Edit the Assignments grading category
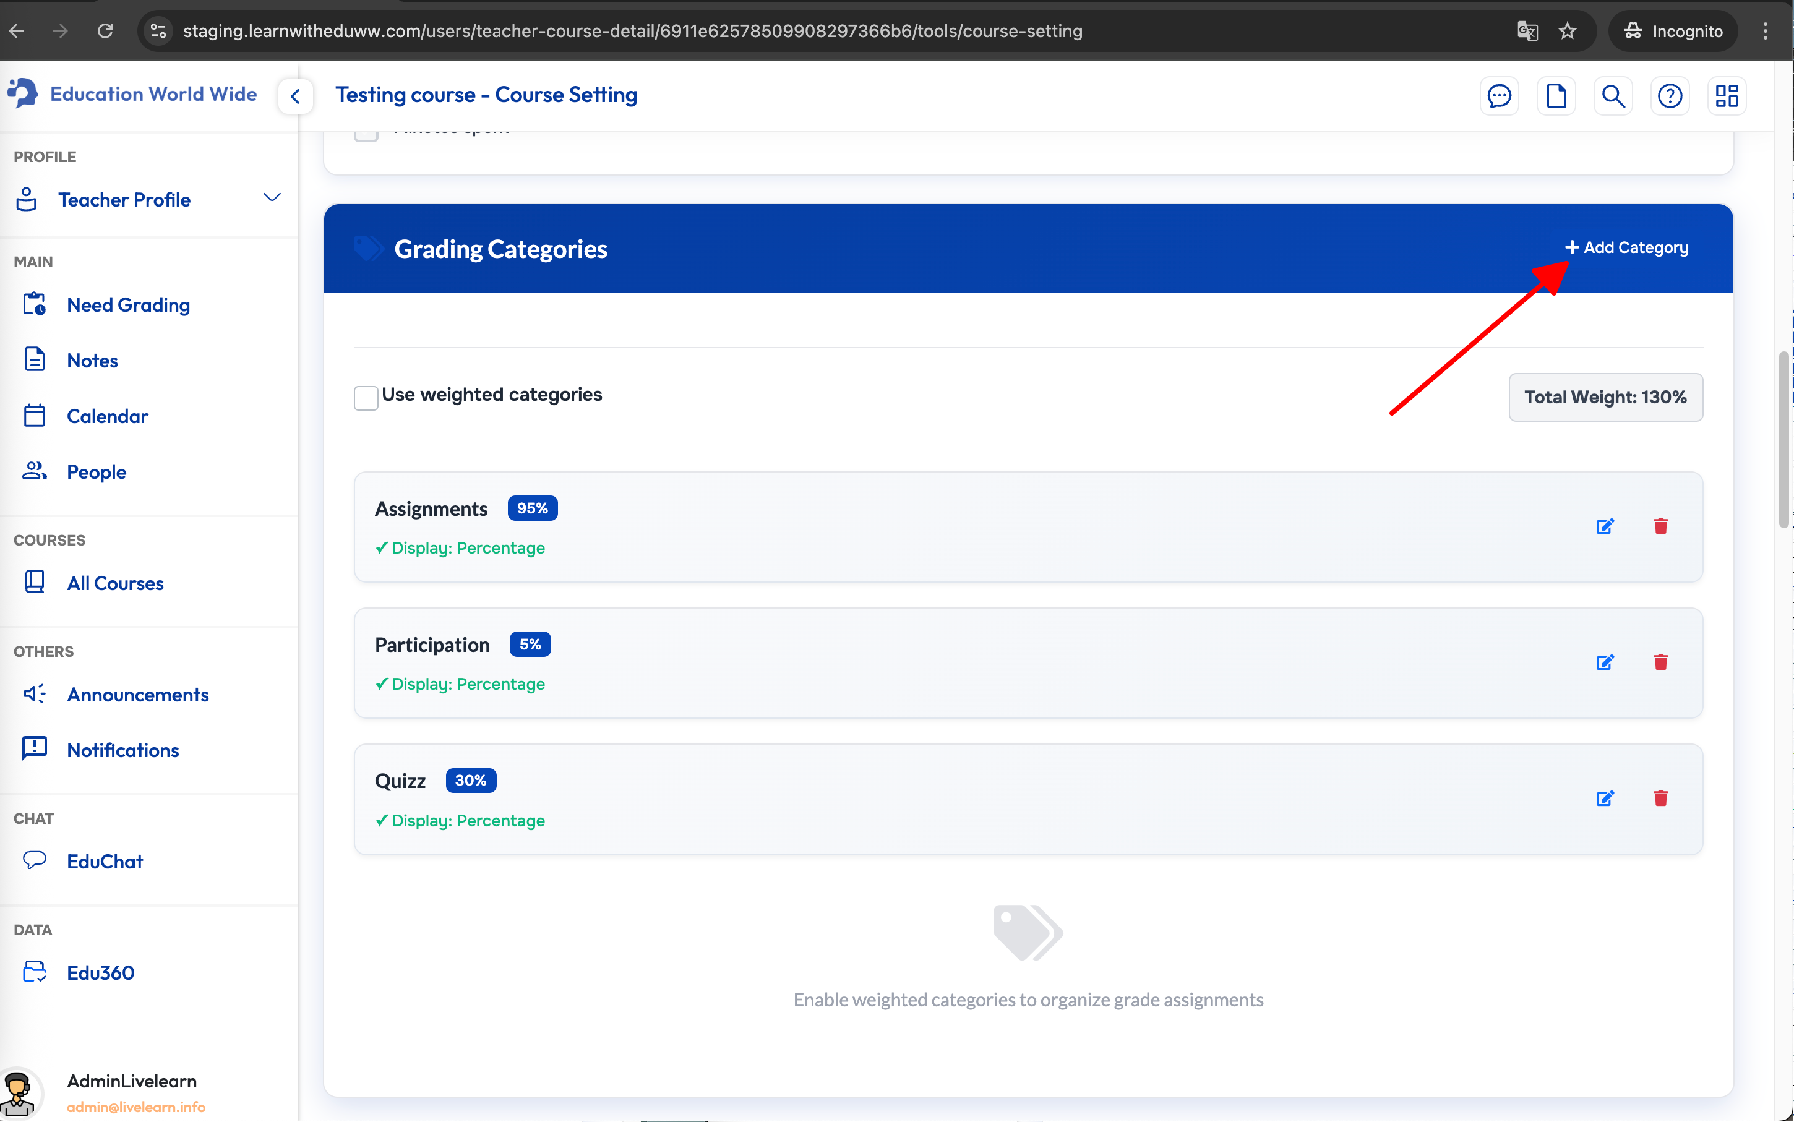 coord(1605,526)
